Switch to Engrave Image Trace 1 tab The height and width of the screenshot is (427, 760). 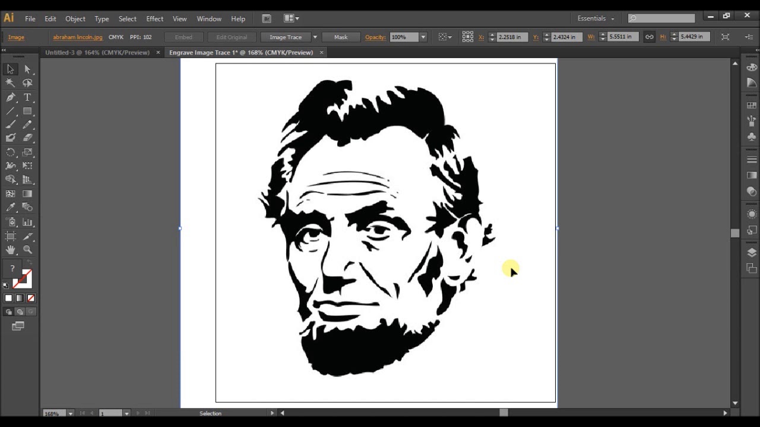tap(241, 52)
